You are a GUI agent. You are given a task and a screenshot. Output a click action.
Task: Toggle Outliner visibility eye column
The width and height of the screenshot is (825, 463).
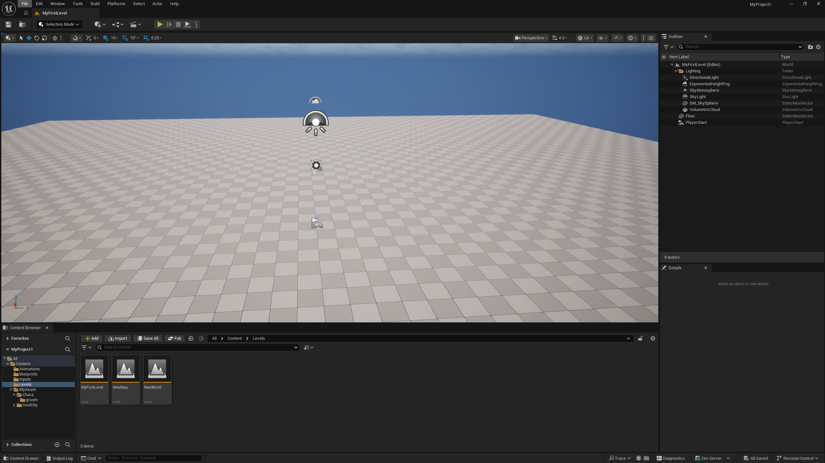tap(664, 57)
